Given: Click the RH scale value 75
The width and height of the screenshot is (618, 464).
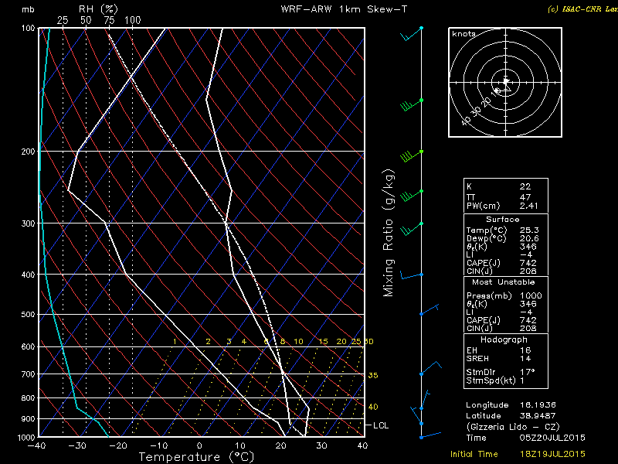Looking at the screenshot, I should pyautogui.click(x=109, y=20).
